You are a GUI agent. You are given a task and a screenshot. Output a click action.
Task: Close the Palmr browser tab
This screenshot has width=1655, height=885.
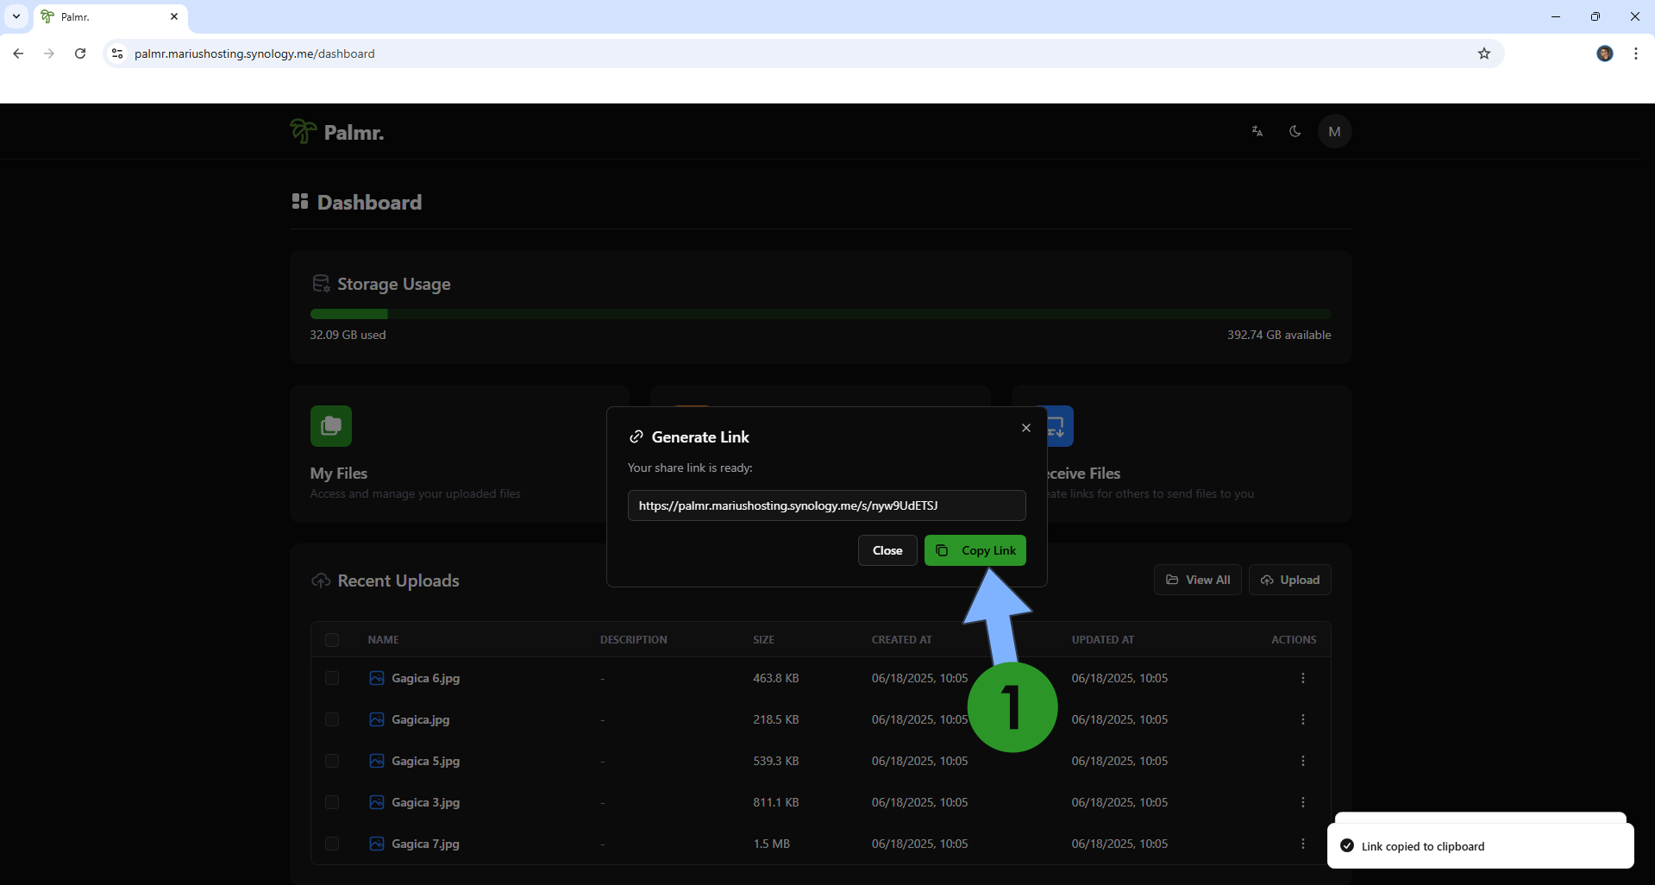click(174, 16)
